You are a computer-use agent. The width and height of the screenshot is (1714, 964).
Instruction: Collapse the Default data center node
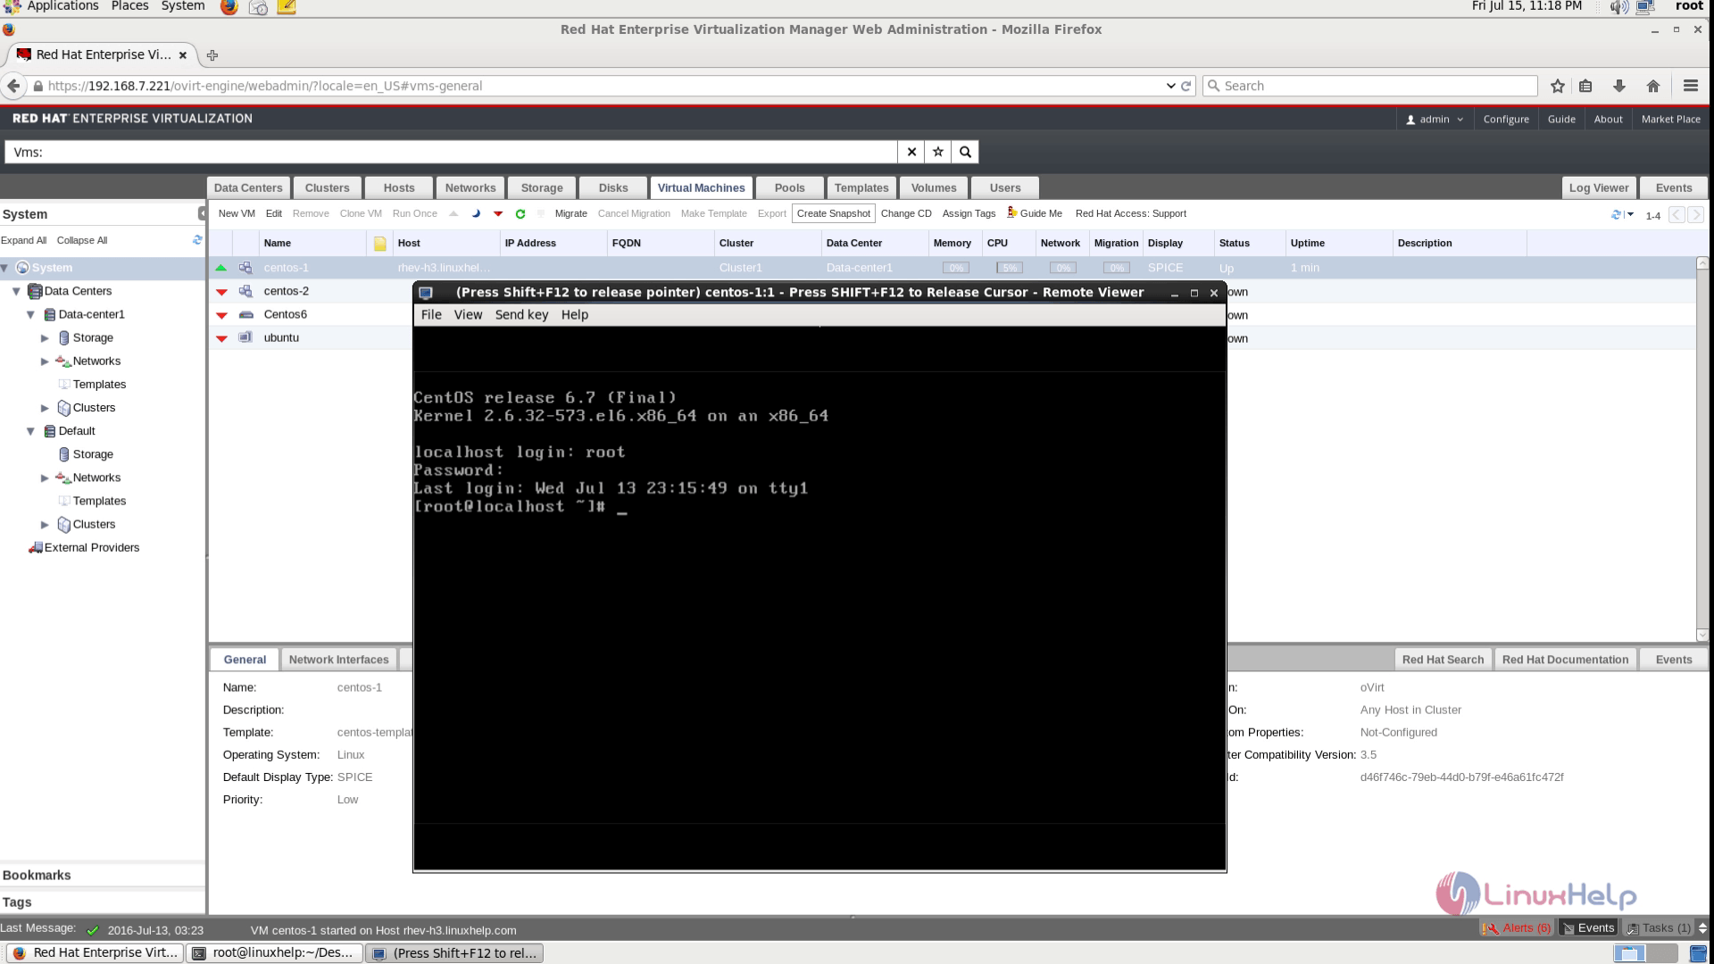coord(30,430)
